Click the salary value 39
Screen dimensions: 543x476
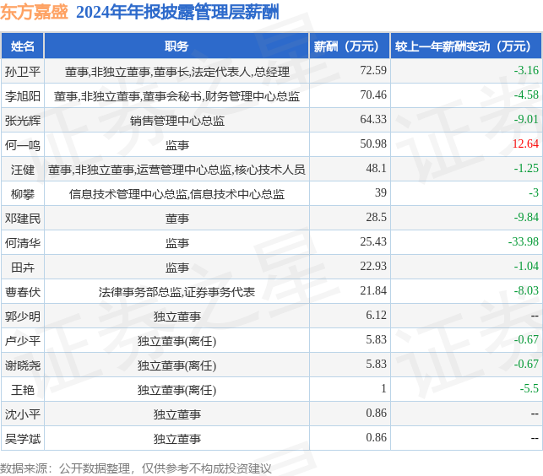point(381,192)
